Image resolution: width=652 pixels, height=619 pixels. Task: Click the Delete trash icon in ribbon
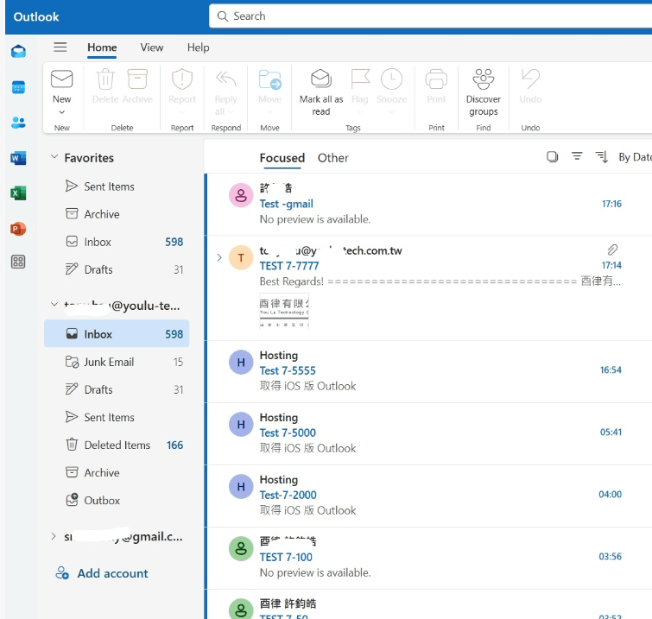click(x=105, y=79)
